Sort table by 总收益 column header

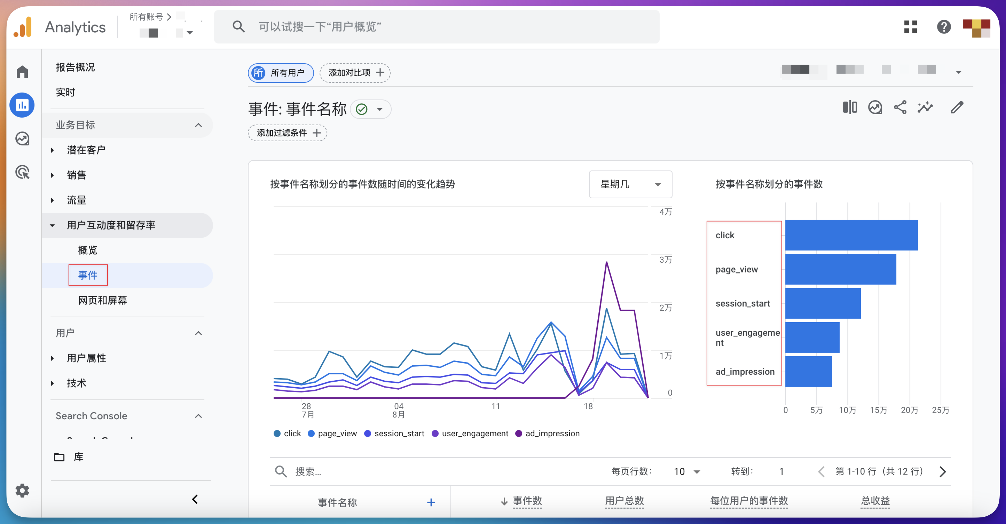[x=875, y=501]
